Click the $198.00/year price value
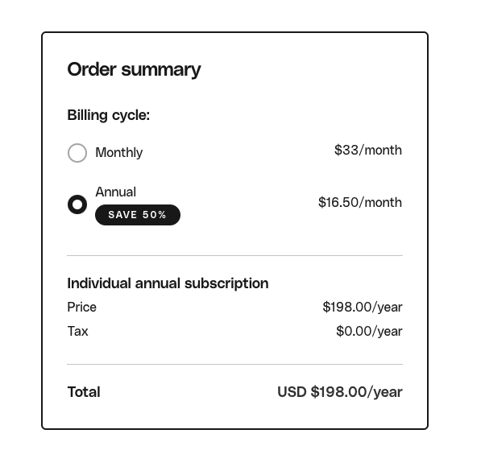Screen dimensions: 481x475 point(363,307)
